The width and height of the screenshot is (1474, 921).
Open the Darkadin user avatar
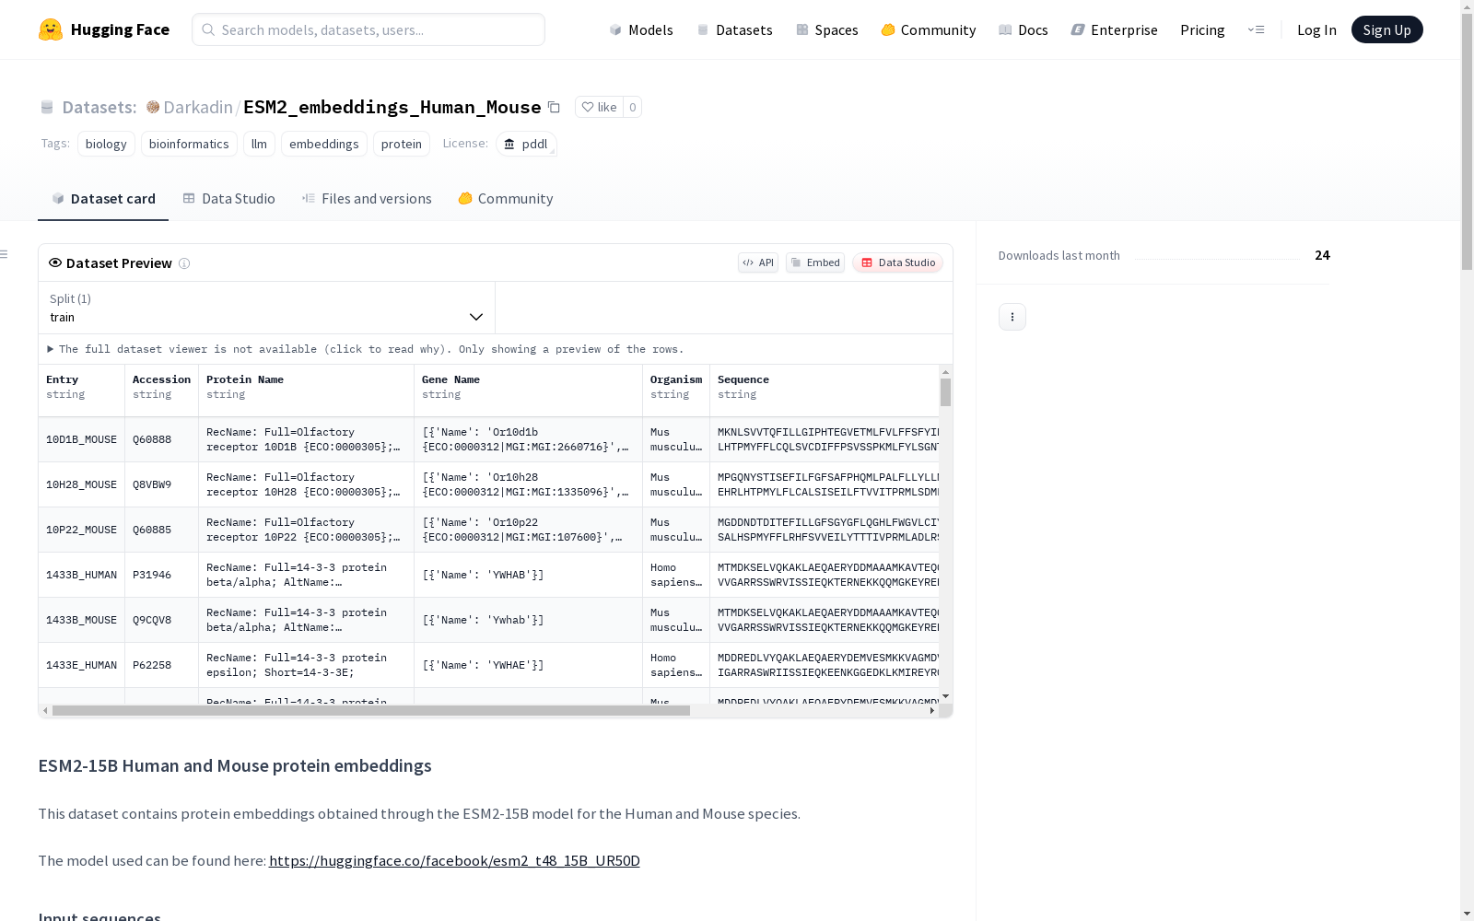pyautogui.click(x=153, y=107)
